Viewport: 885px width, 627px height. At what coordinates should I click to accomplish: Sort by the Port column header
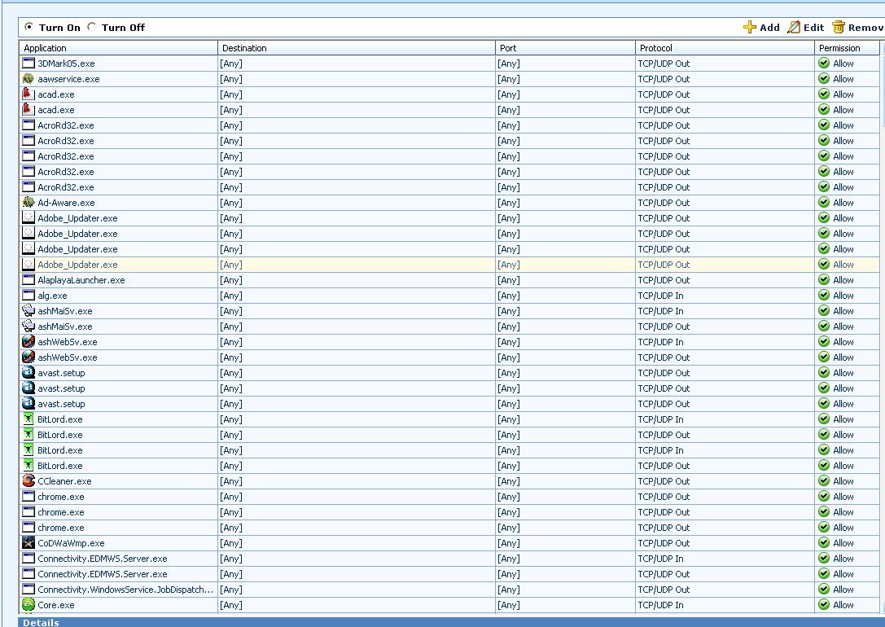565,48
